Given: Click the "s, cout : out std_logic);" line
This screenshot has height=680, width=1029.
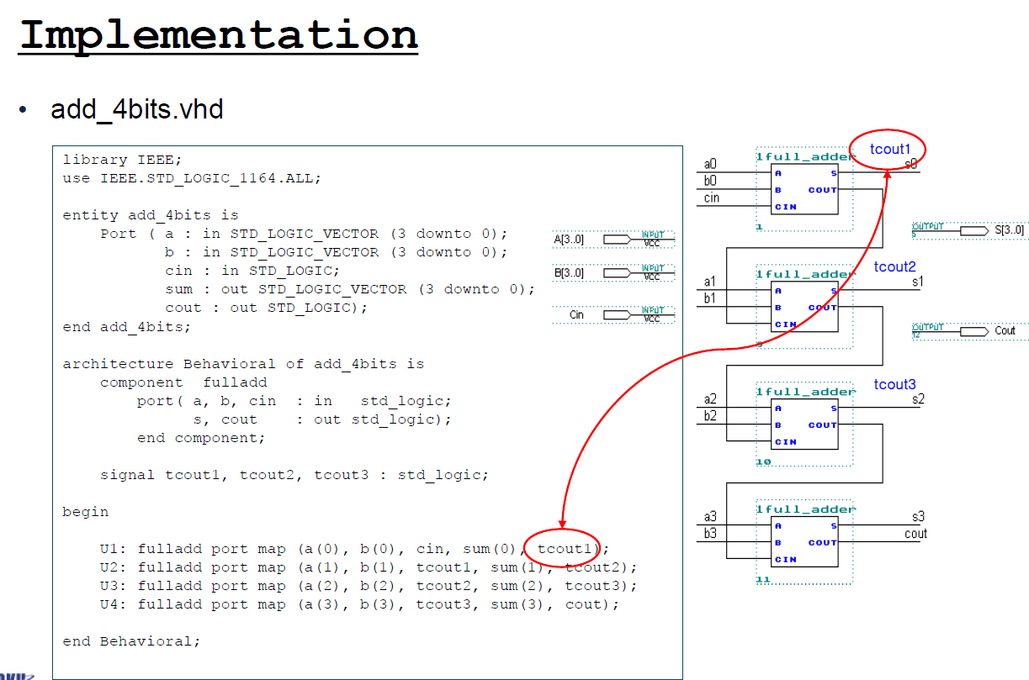Looking at the screenshot, I should 322,419.
